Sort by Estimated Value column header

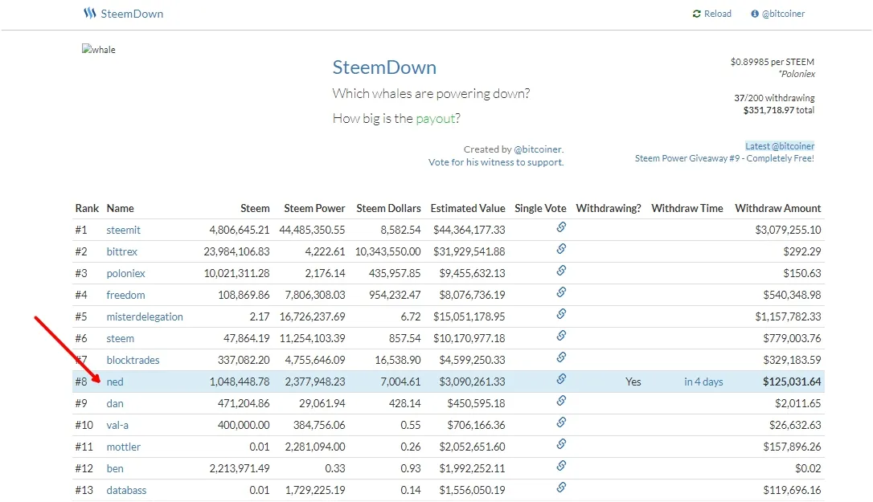(468, 208)
